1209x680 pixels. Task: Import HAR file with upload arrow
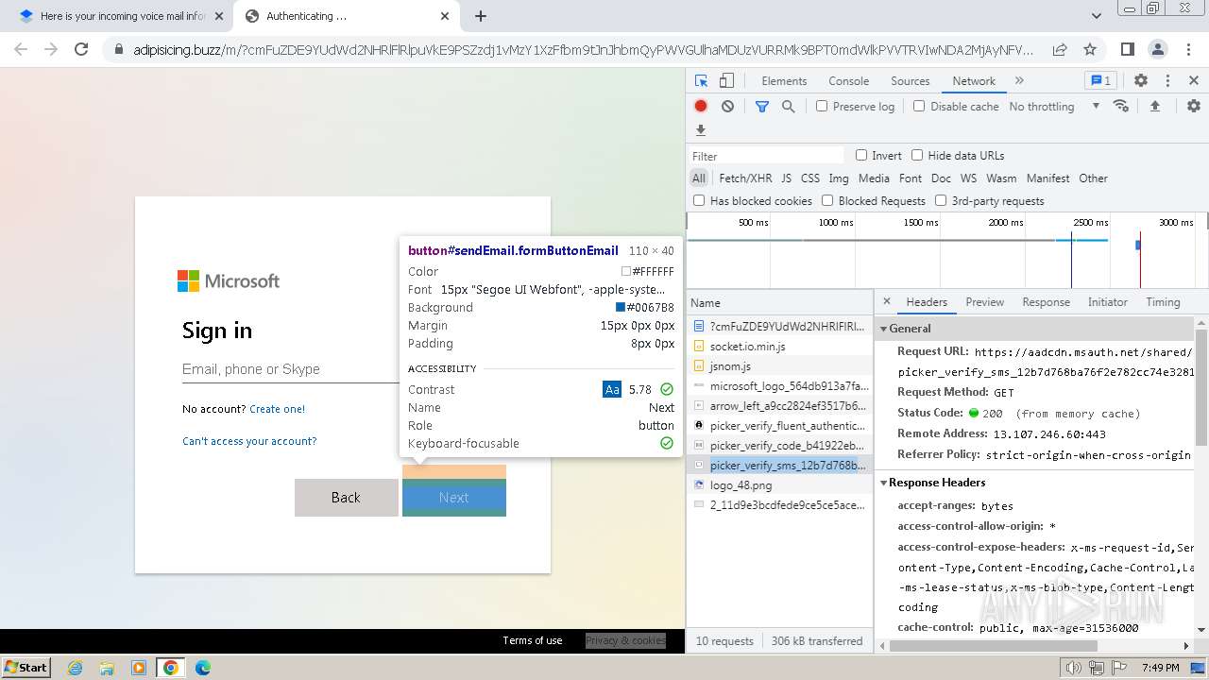1154,107
